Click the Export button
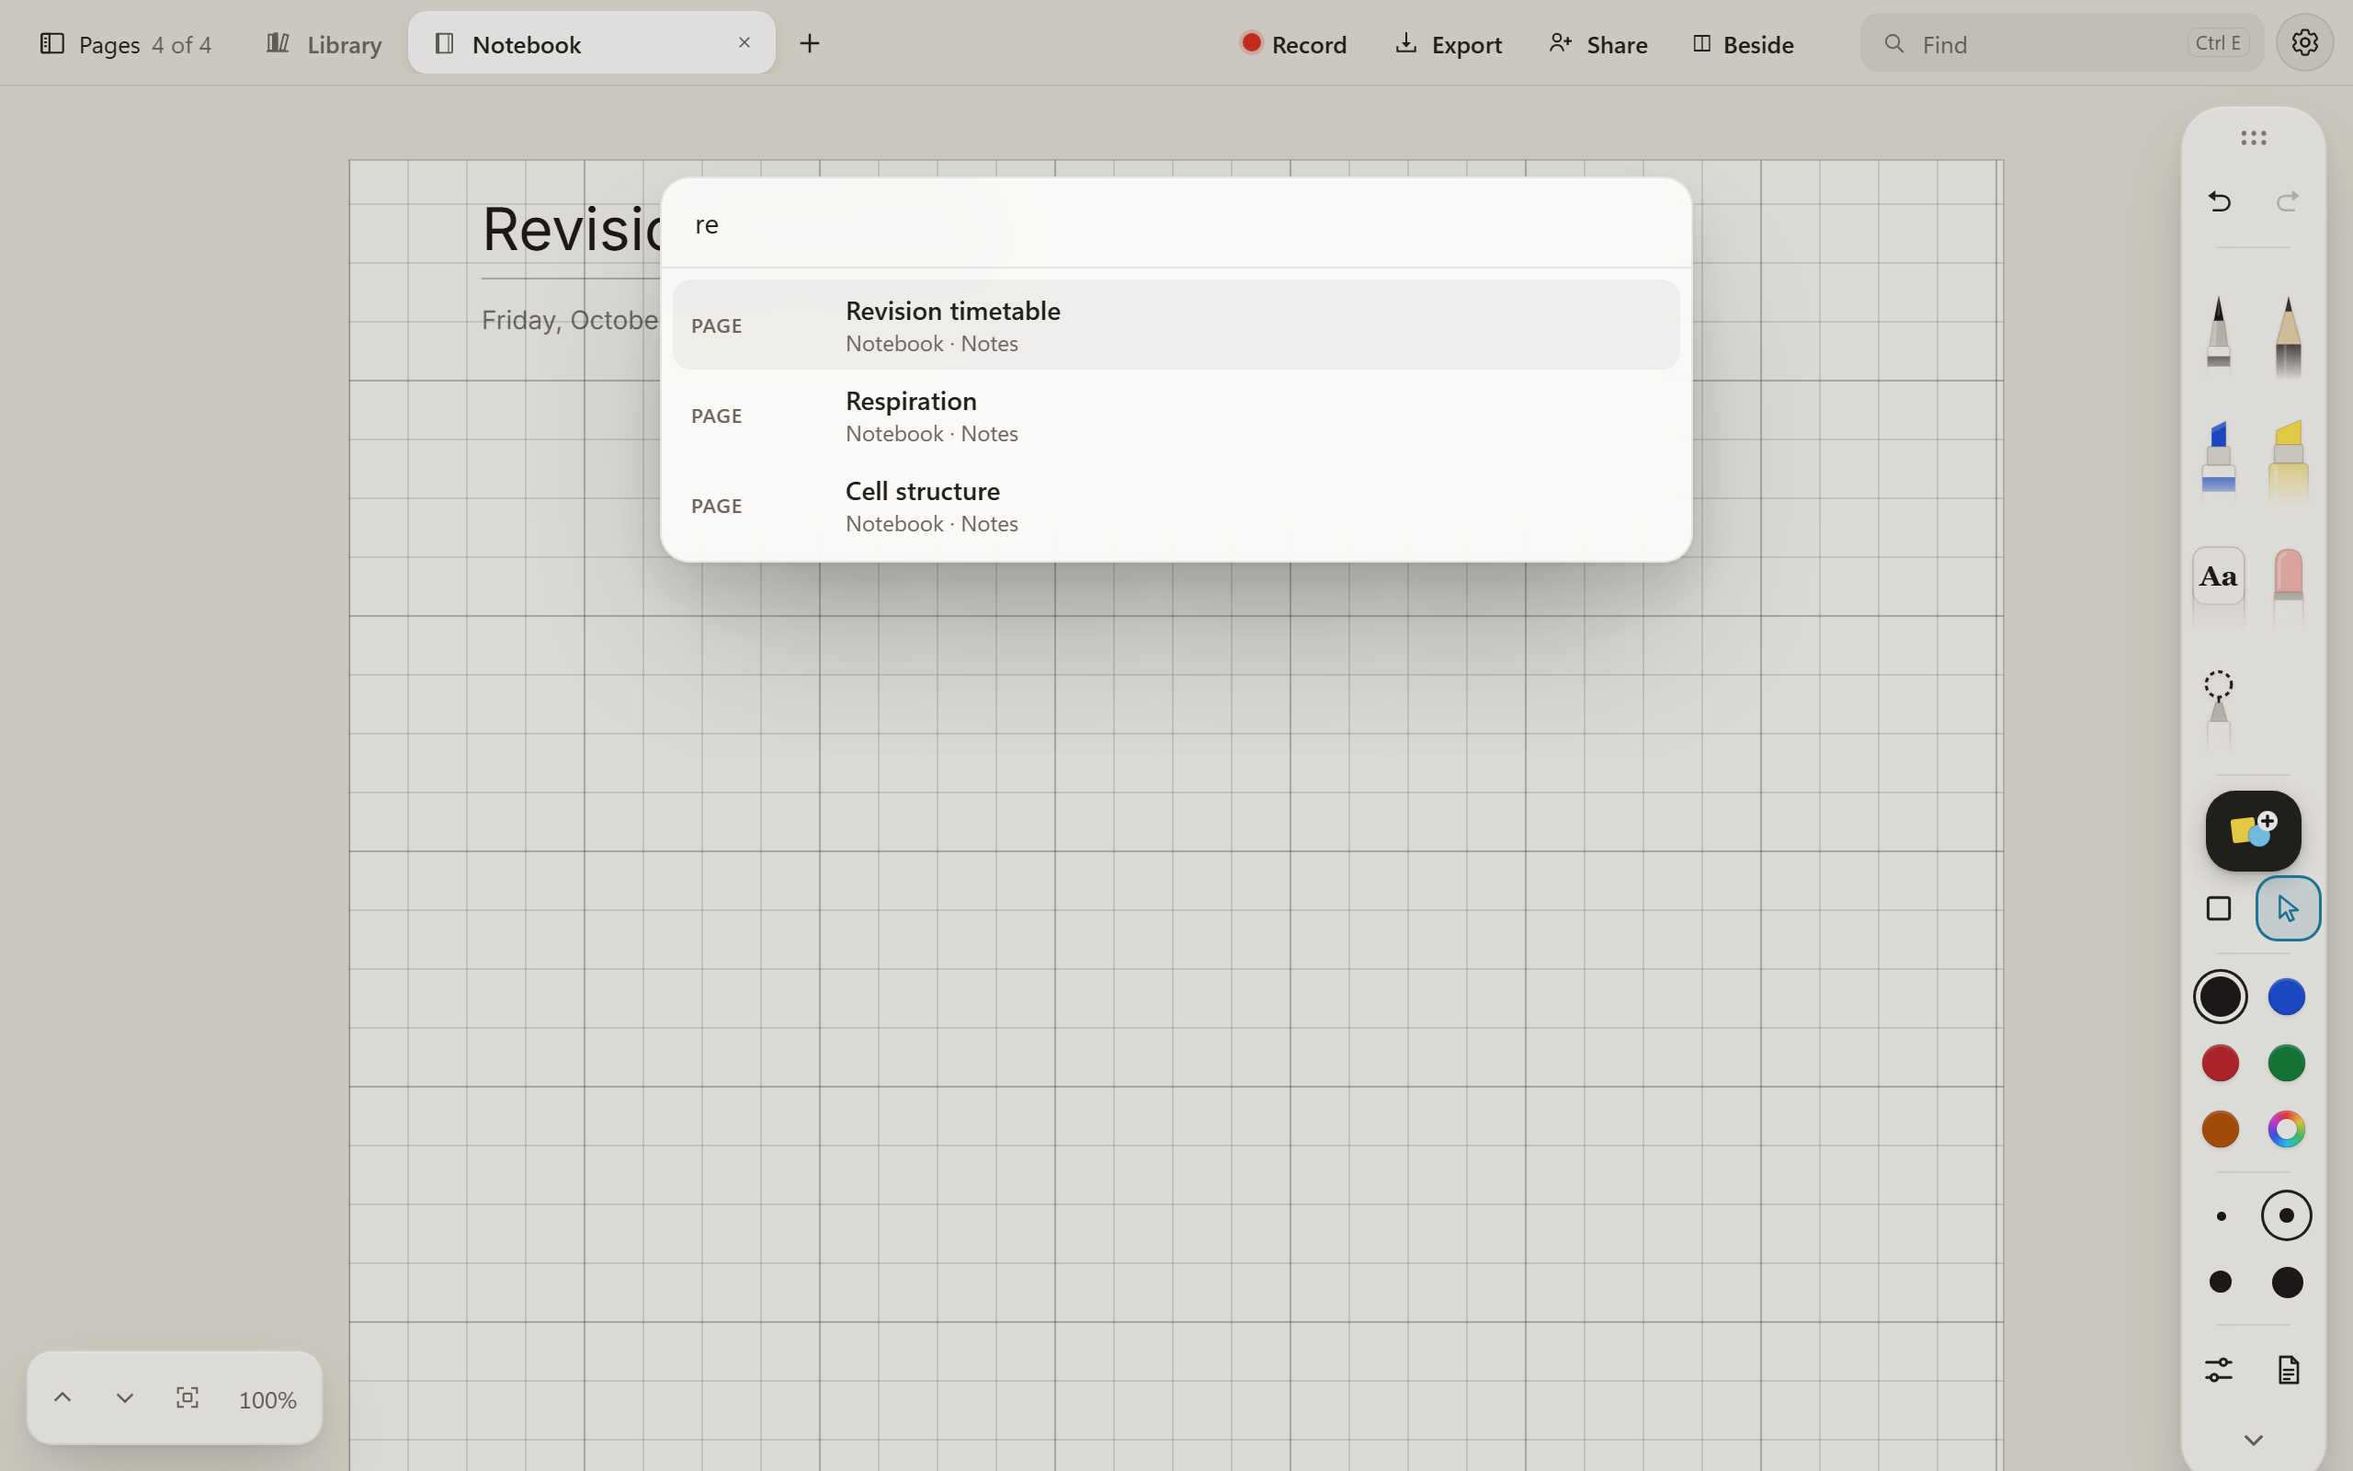 pos(1449,44)
